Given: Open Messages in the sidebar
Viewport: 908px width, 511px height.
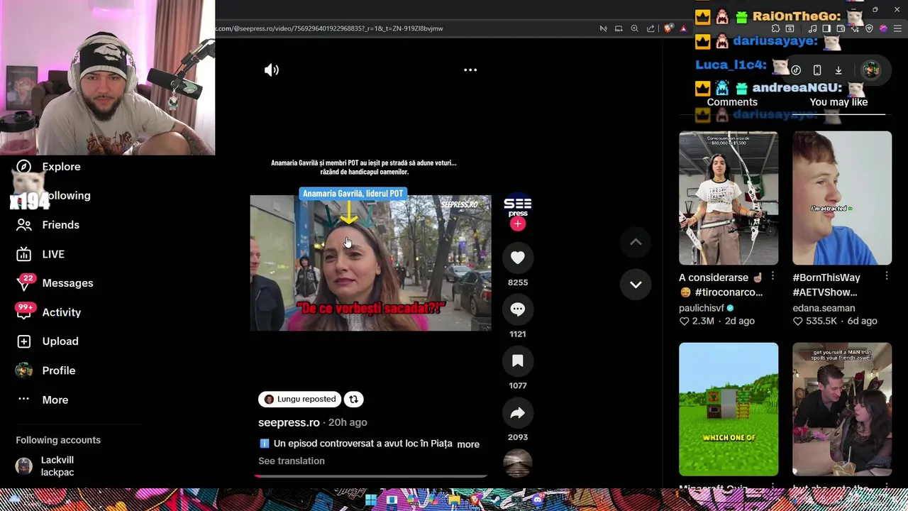Looking at the screenshot, I should pos(67,282).
